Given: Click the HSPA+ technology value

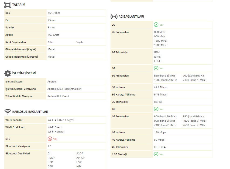Looking at the screenshot, I should pos(158,102).
